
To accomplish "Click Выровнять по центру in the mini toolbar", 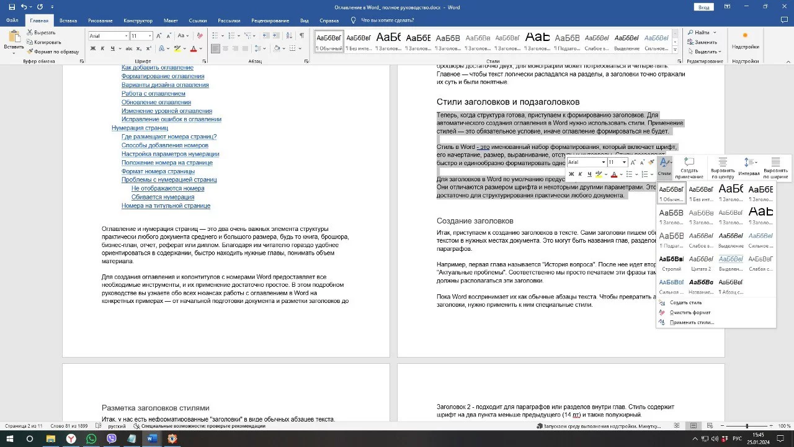I will (x=723, y=166).
